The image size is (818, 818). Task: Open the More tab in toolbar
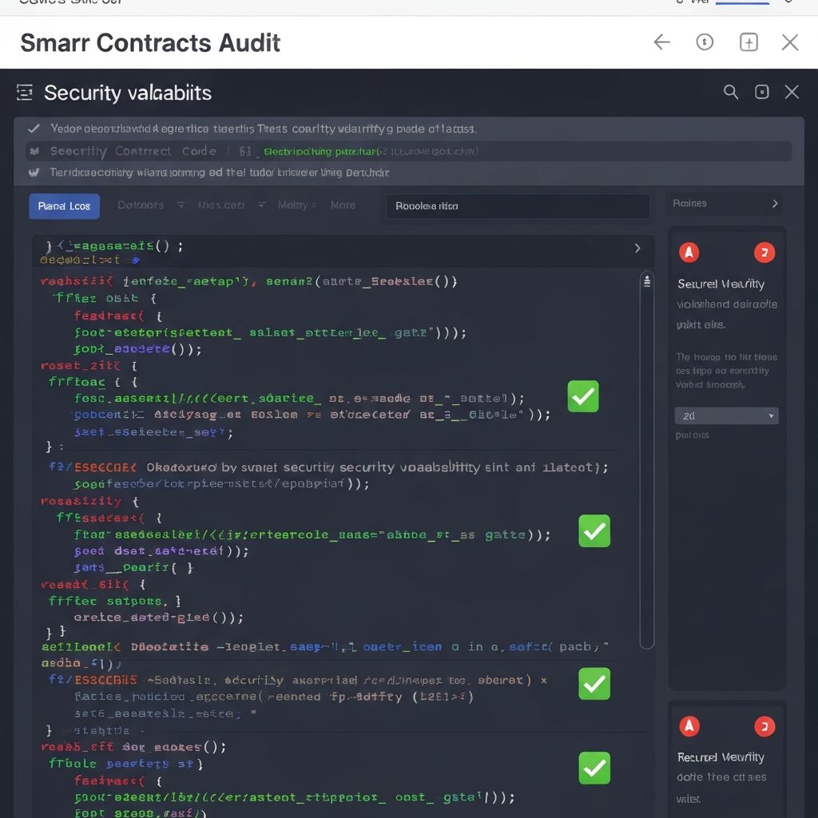click(343, 205)
